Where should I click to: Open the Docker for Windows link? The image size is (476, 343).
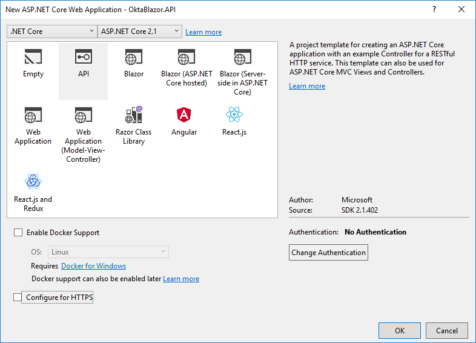tap(93, 266)
